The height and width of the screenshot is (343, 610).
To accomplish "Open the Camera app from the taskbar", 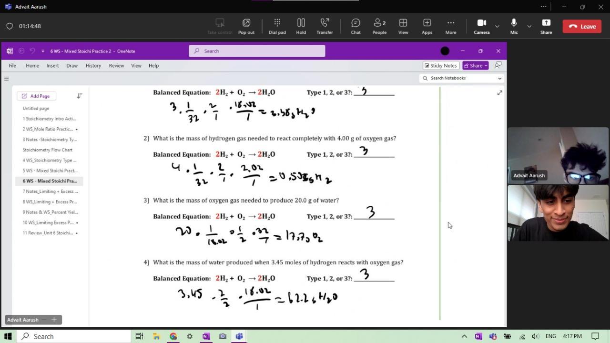I will [x=223, y=336].
